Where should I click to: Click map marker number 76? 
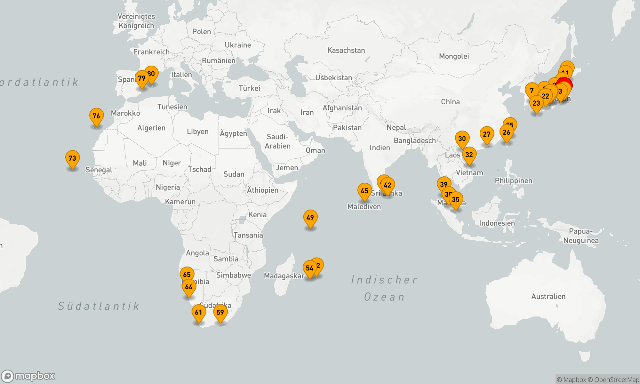click(96, 116)
